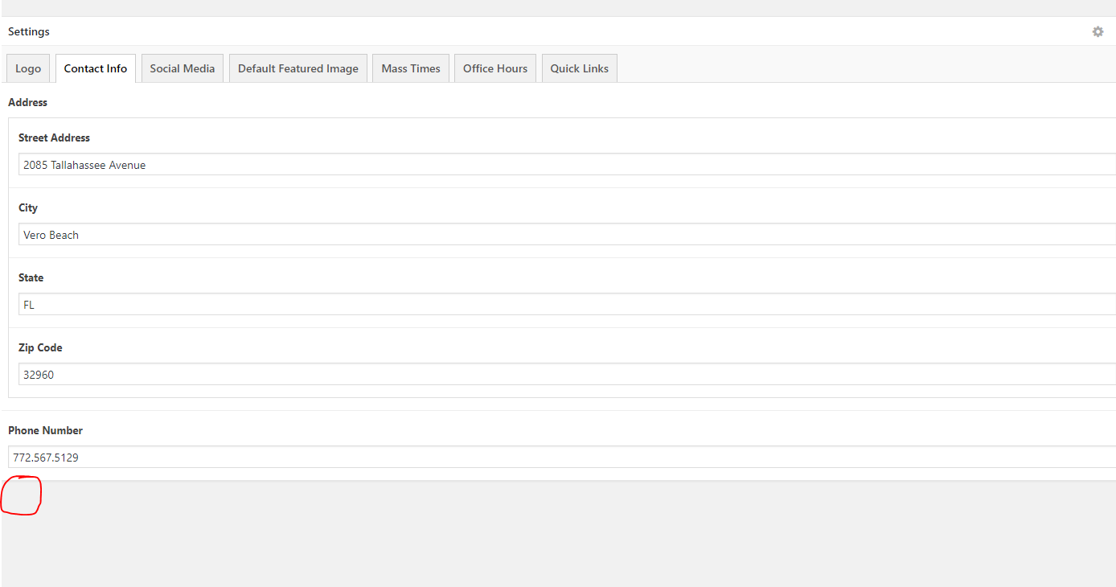Open the Social Media tab
This screenshot has height=587, width=1116.
(183, 68)
